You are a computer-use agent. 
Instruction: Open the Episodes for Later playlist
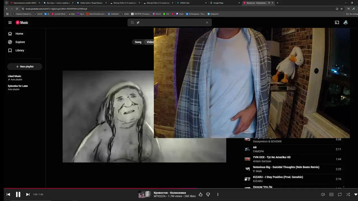(x=18, y=88)
